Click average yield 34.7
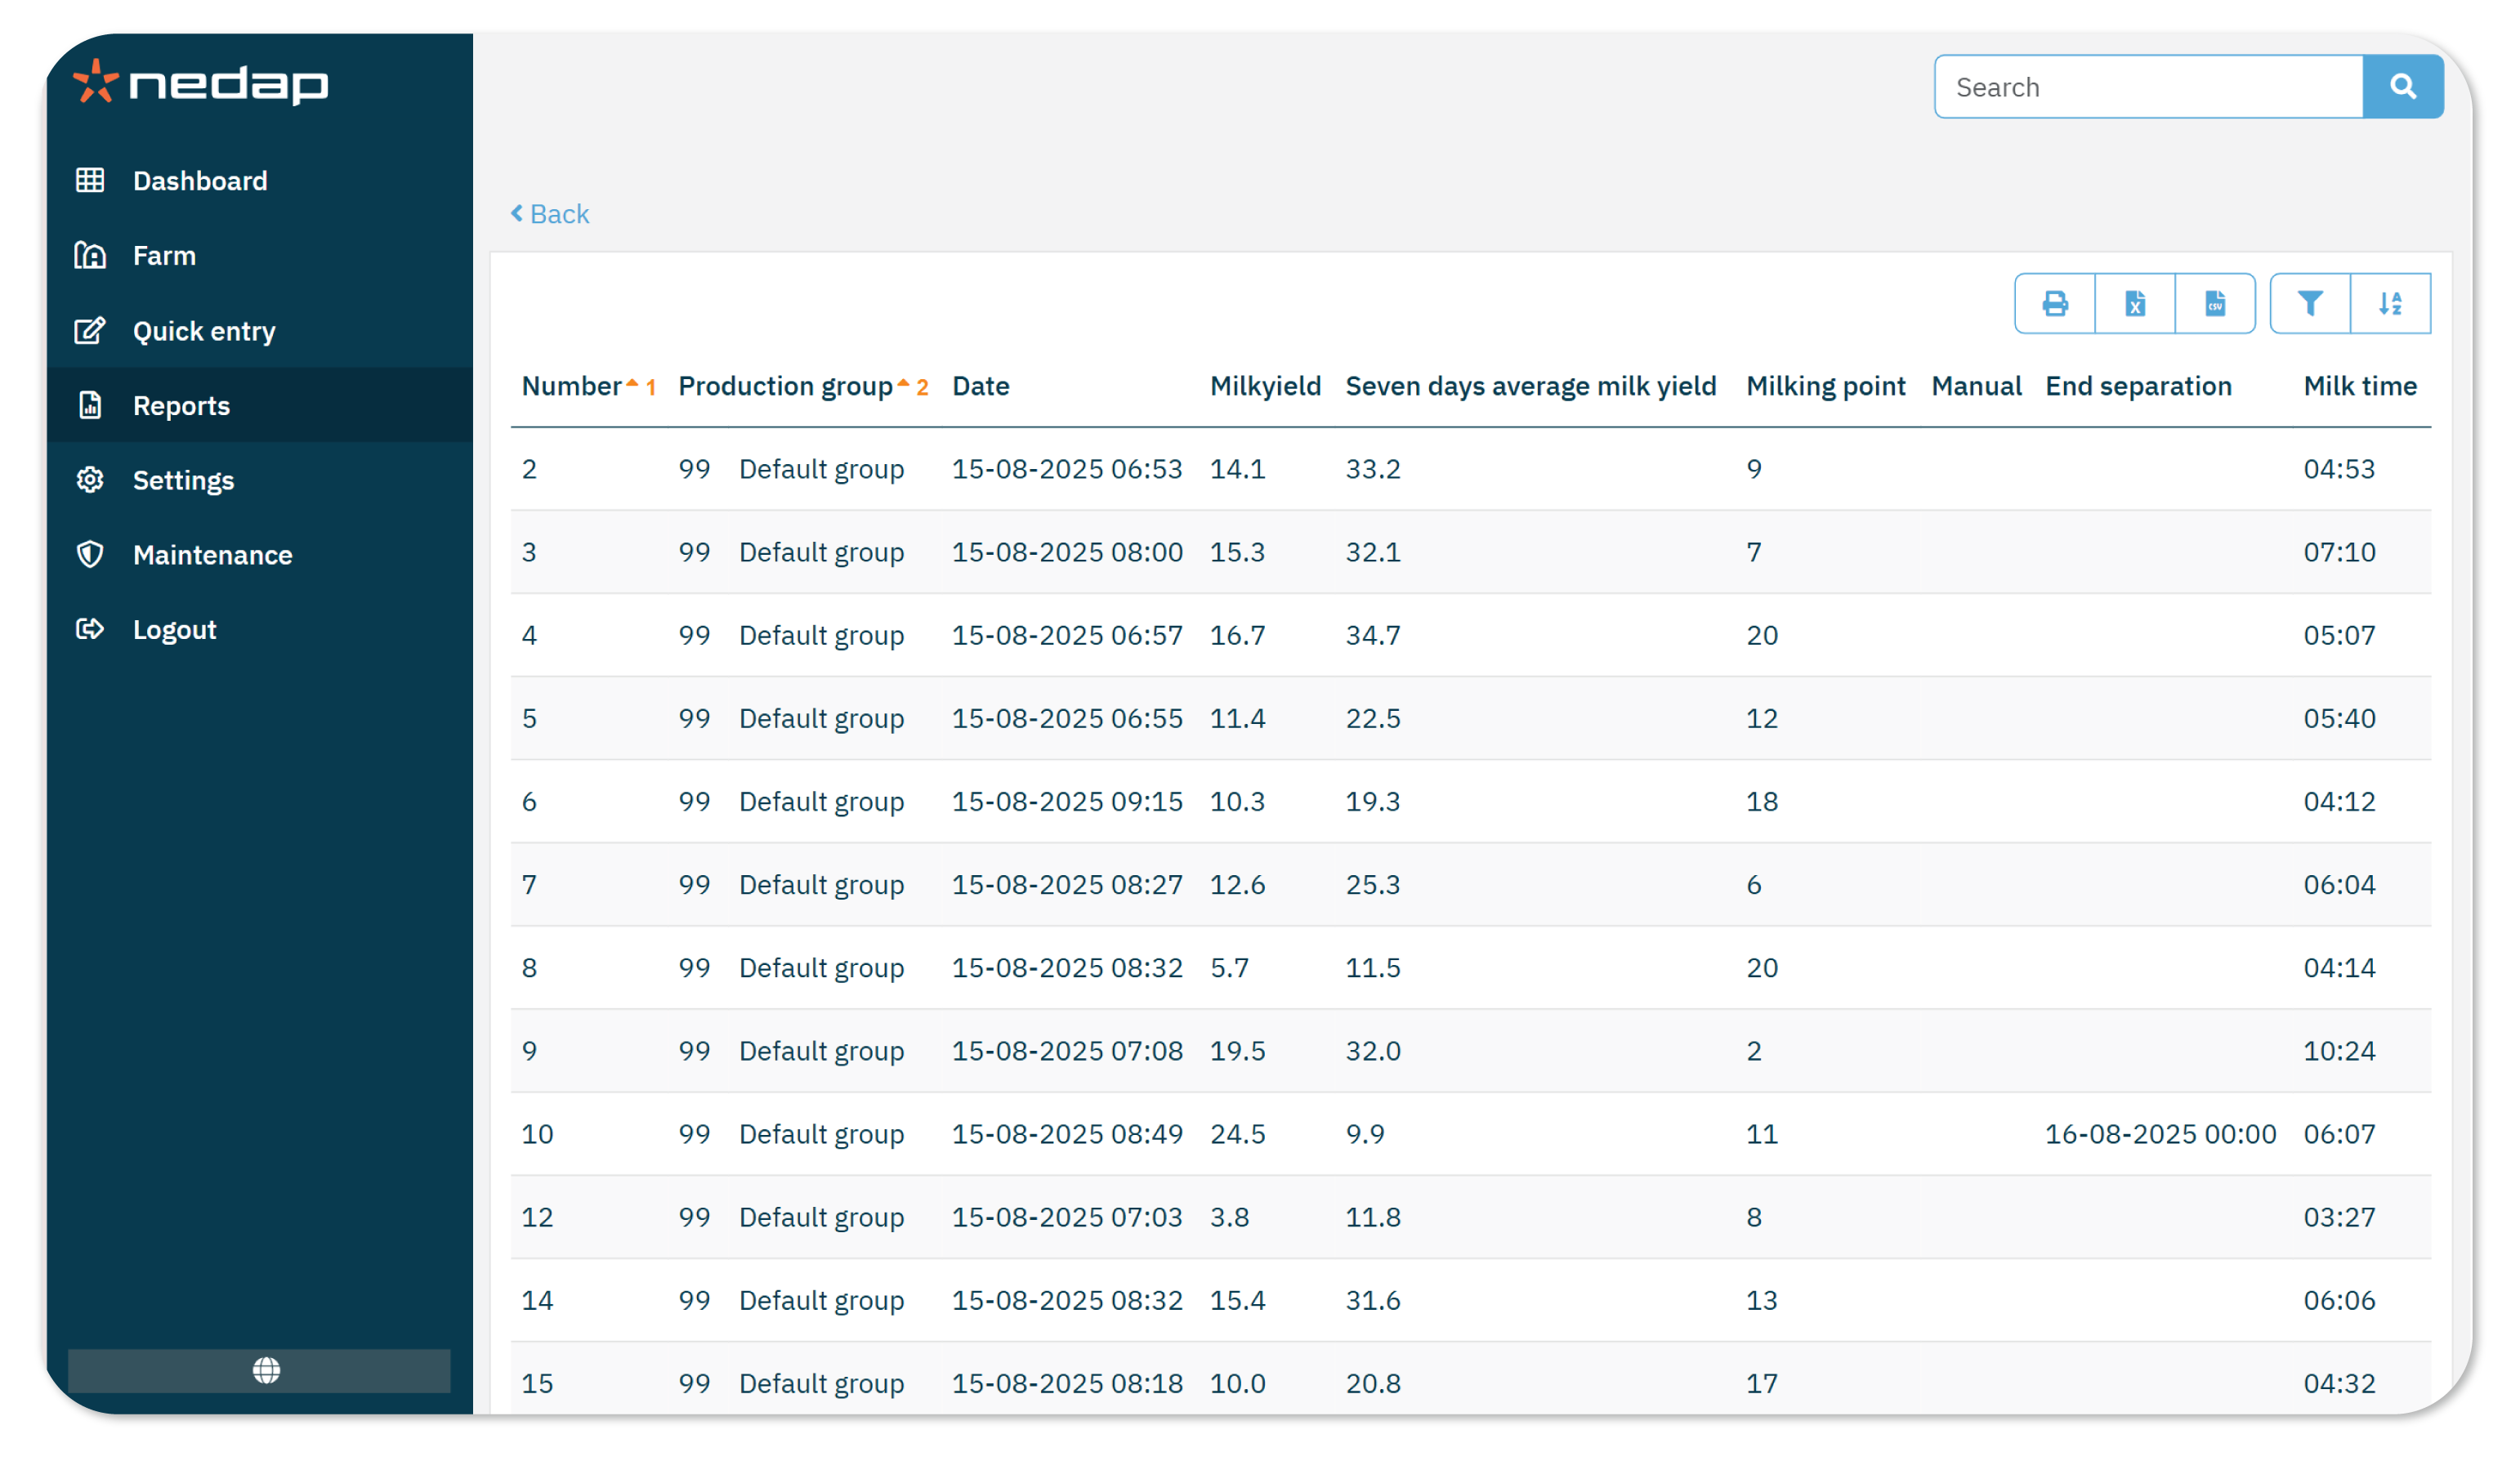This screenshot has width=2520, height=1461. point(1373,635)
